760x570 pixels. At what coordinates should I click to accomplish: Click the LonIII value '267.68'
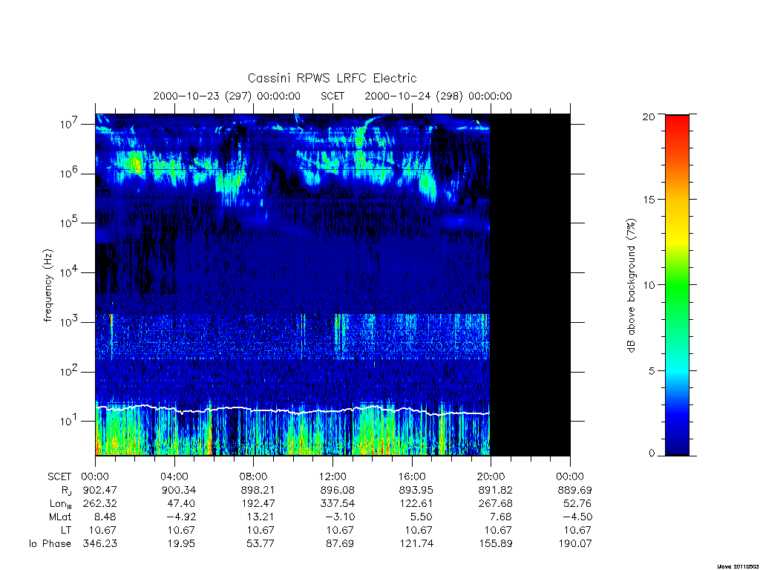(x=495, y=504)
